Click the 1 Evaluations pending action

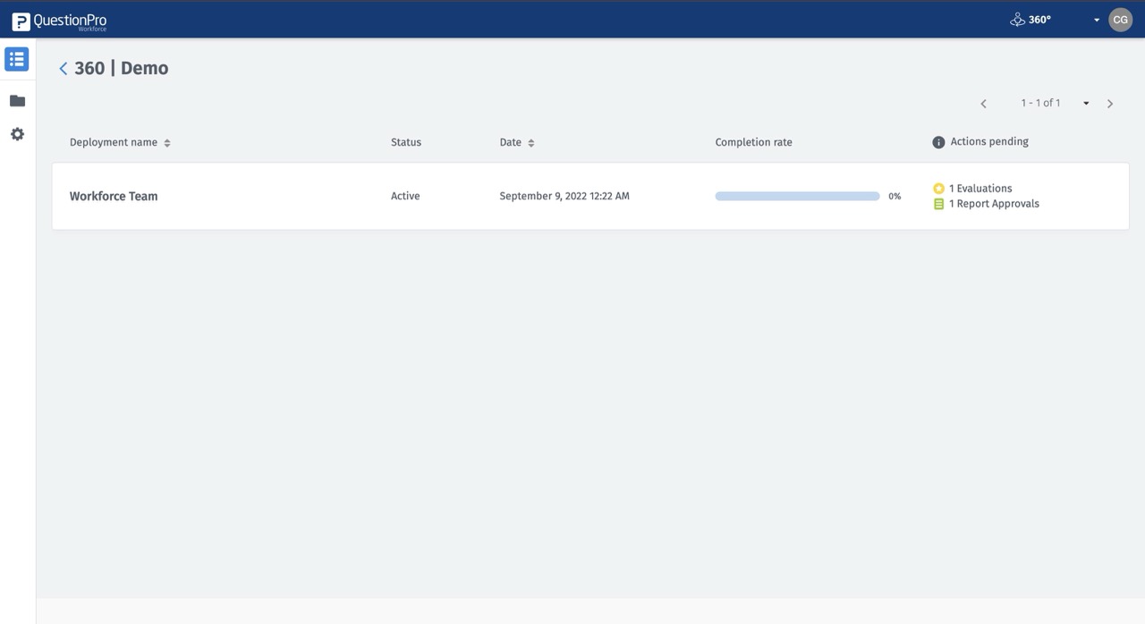coord(980,188)
